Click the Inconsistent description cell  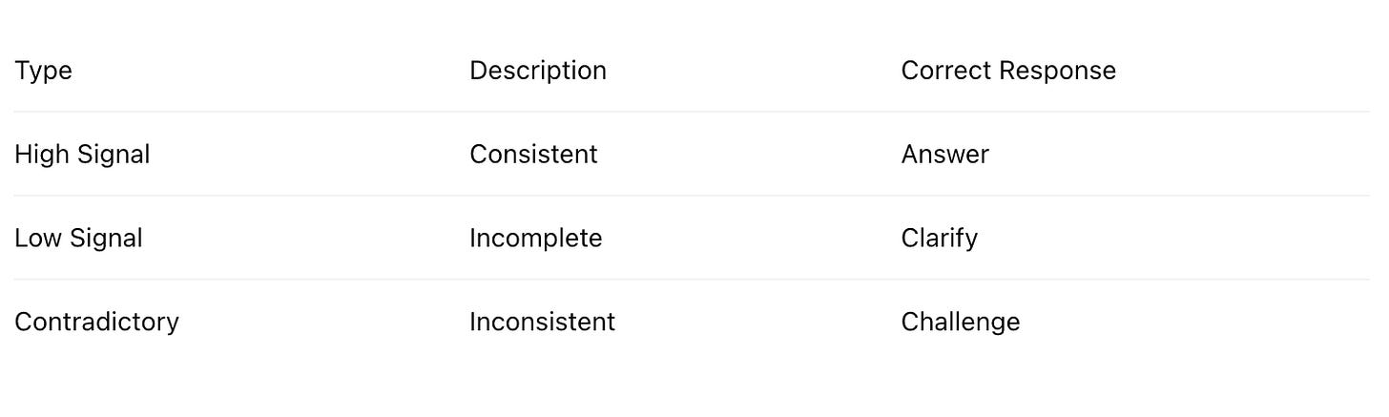tap(542, 322)
